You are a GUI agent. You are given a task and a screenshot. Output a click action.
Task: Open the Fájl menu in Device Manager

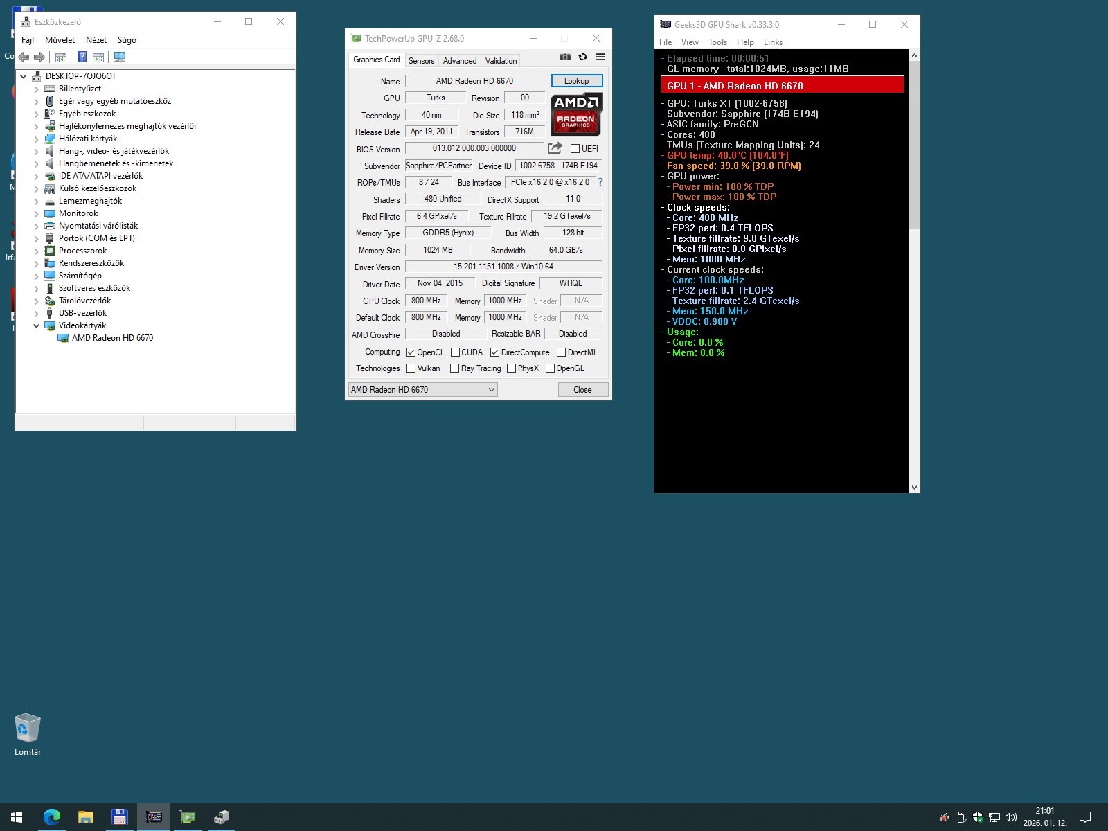click(28, 40)
